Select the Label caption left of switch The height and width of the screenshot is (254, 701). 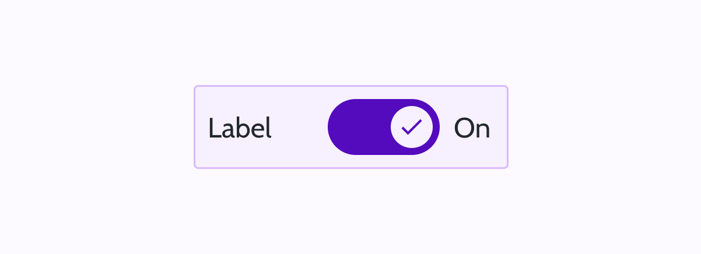[x=240, y=128]
